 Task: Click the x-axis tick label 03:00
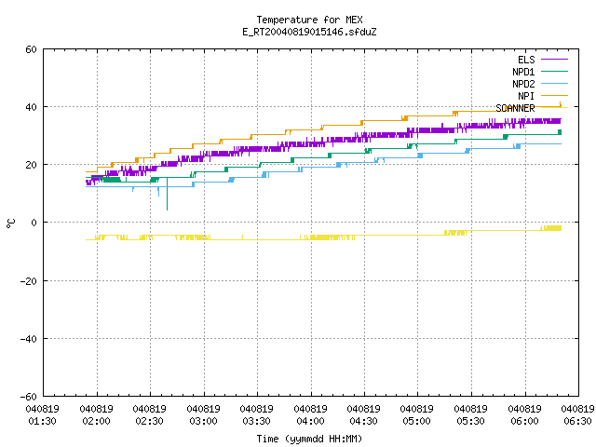click(x=203, y=421)
